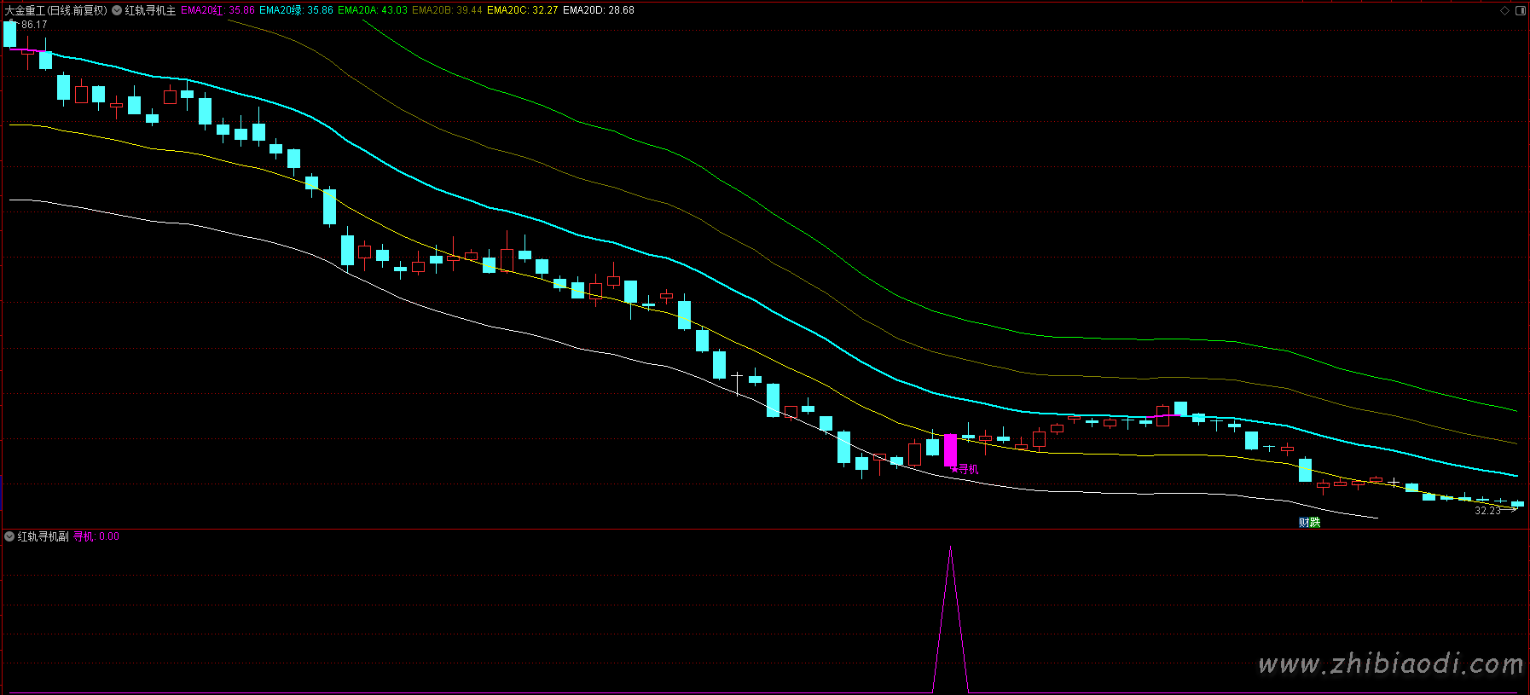Screen dimensions: 1530x695
Task: Click the 86.17 high price label
Action: click(34, 25)
